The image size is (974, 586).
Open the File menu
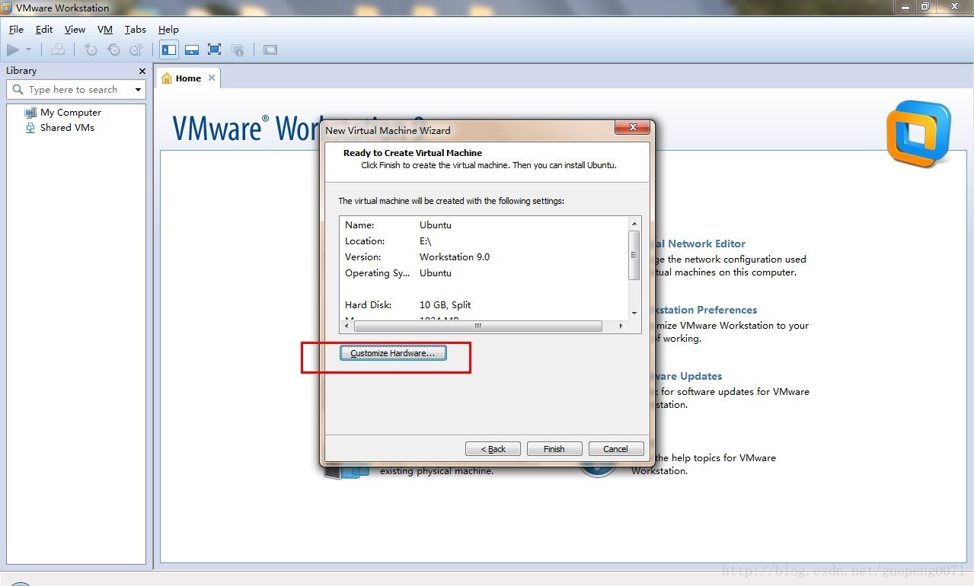tap(16, 29)
